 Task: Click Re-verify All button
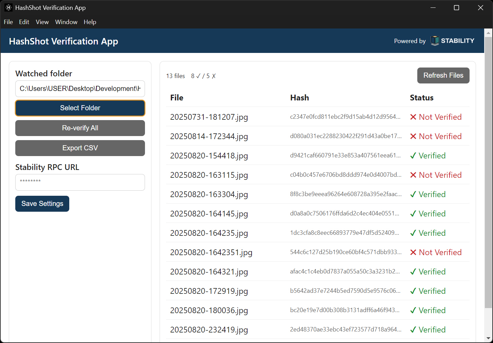80,128
